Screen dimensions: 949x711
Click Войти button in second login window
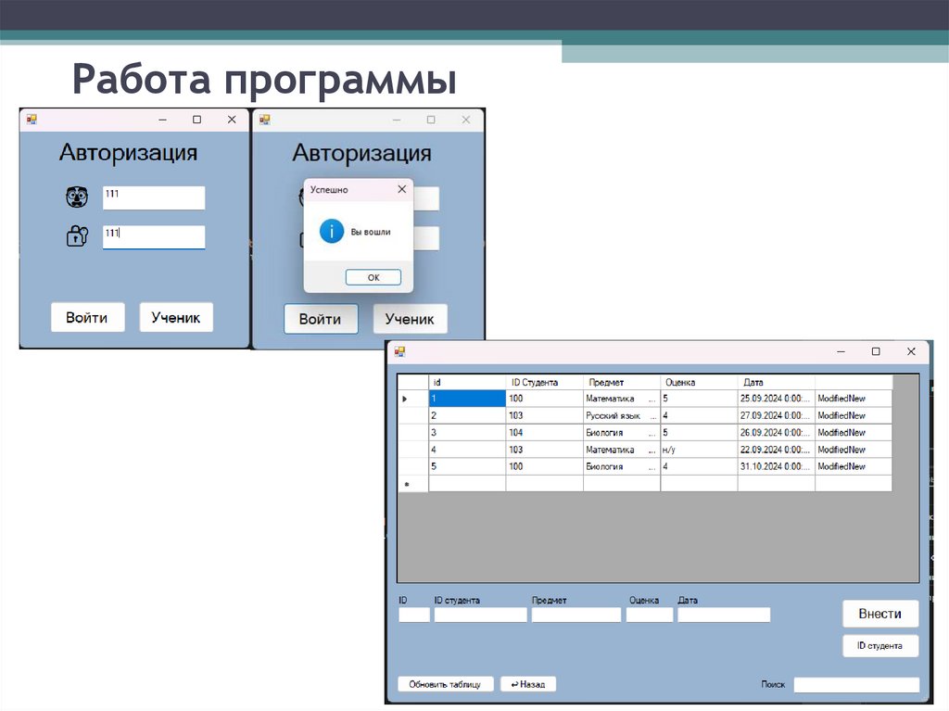(321, 319)
